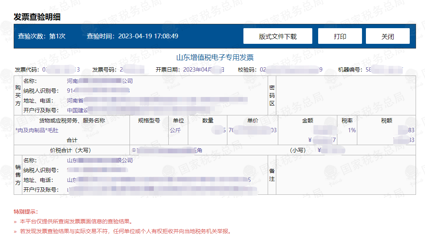Click the 销售方 vertical label

[18, 175]
